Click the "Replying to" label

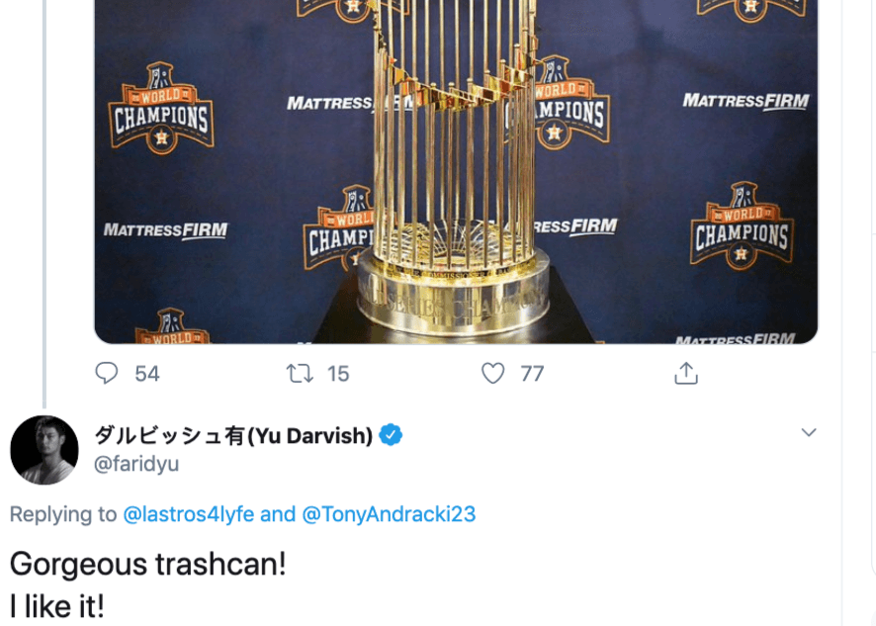point(63,514)
